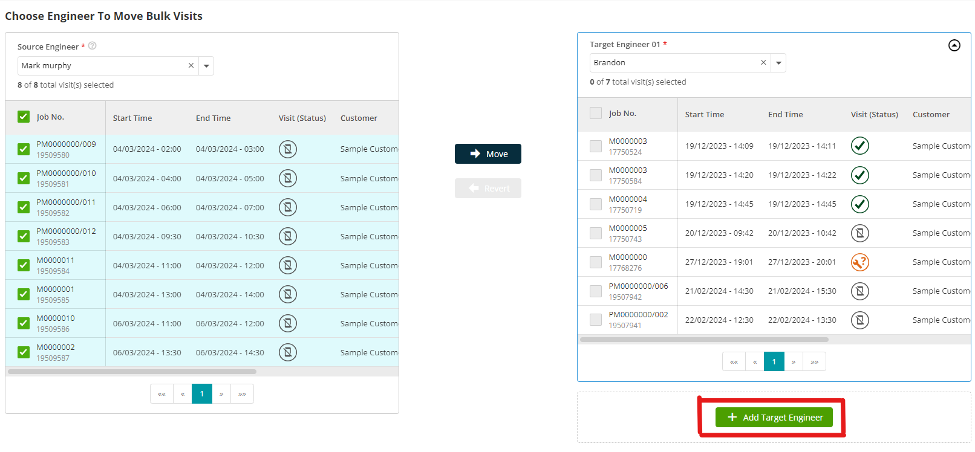Viewport: 975px width, 452px height.
Task: Check the box for job M0000004
Action: 596,204
